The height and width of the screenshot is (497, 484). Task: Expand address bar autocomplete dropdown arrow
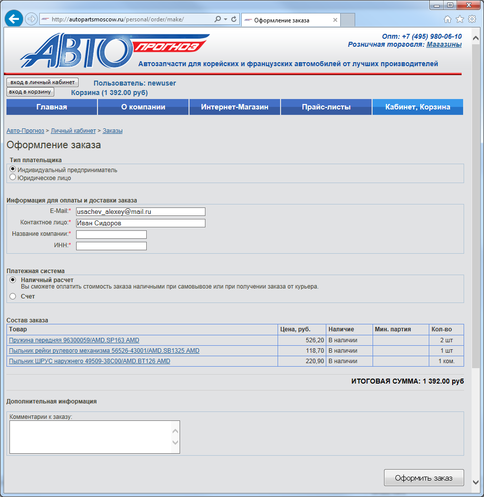pyautogui.click(x=226, y=19)
